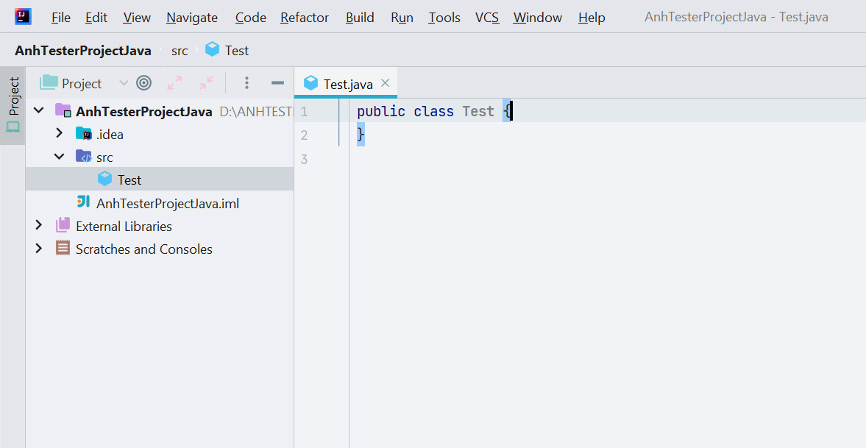The image size is (866, 448).
Task: Open the Edit menu
Action: [96, 18]
